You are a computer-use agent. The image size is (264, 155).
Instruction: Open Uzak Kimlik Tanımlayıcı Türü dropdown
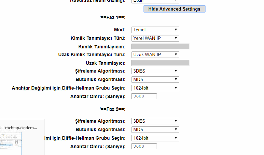click(155, 55)
